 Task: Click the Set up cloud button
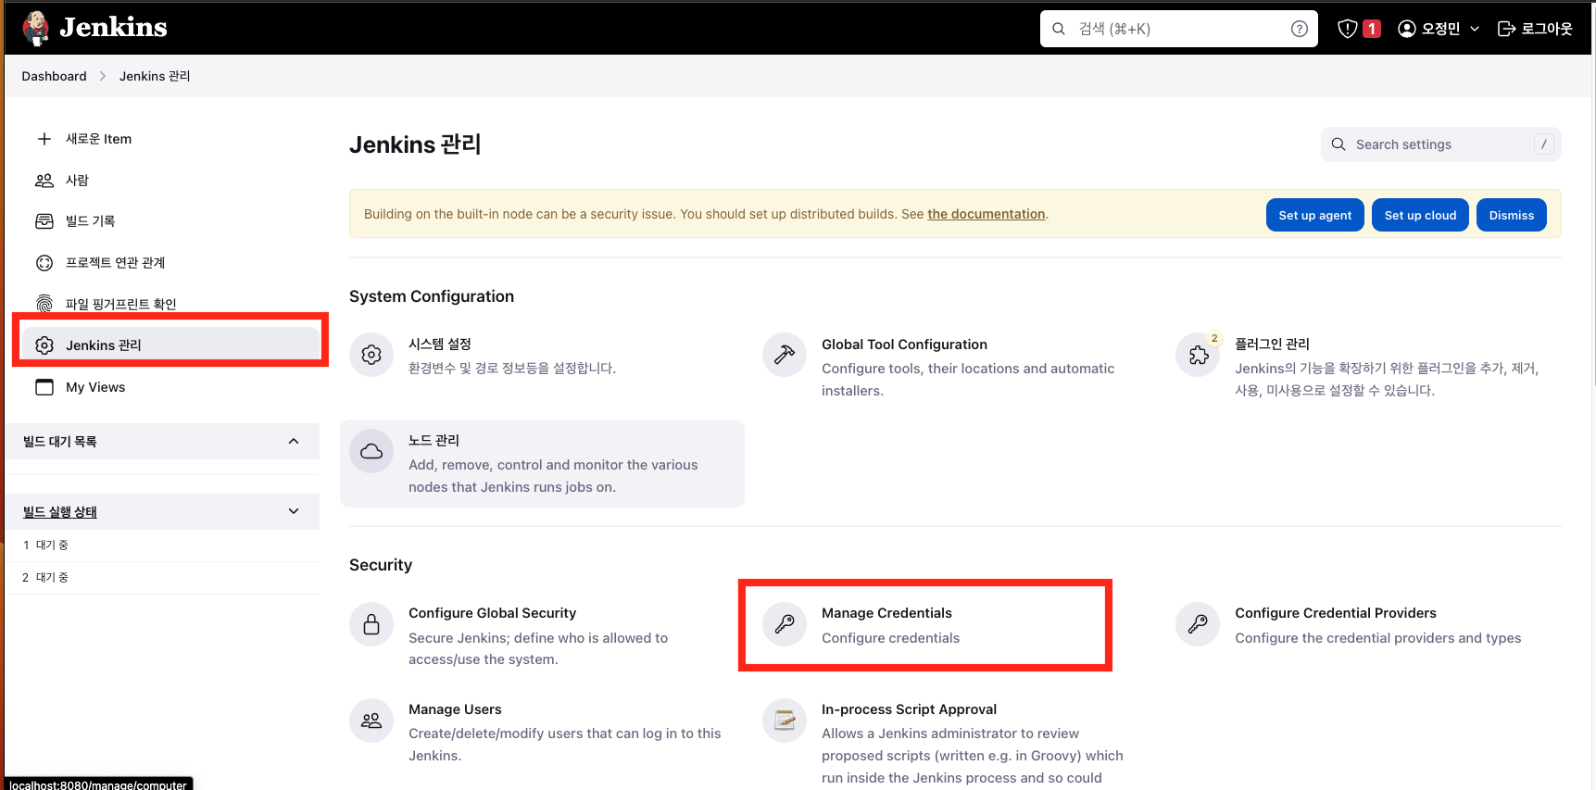(x=1420, y=215)
